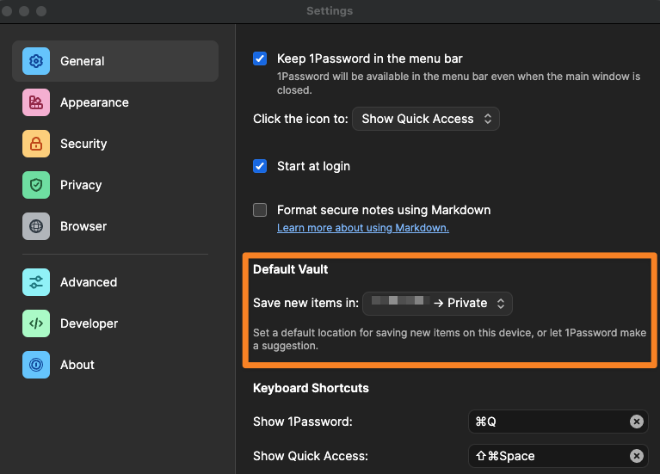
Task: Switch to the Appearance settings tab
Action: (94, 102)
